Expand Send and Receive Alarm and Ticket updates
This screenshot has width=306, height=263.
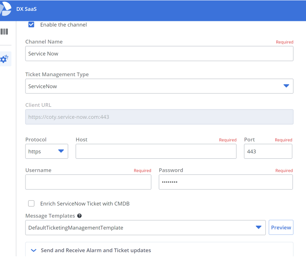pyautogui.click(x=96, y=250)
